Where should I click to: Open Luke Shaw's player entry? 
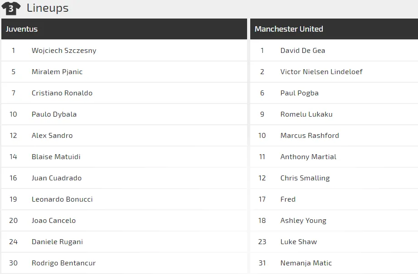point(298,242)
